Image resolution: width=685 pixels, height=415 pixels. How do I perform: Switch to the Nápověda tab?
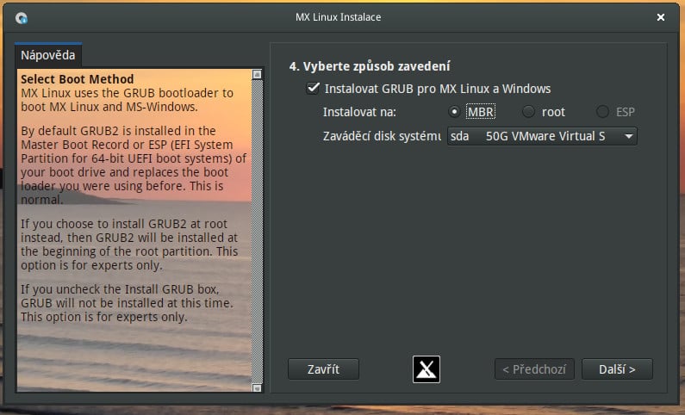(48, 55)
